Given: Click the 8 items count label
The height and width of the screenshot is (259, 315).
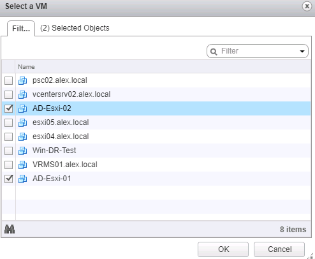Looking at the screenshot, I should pyautogui.click(x=293, y=230).
